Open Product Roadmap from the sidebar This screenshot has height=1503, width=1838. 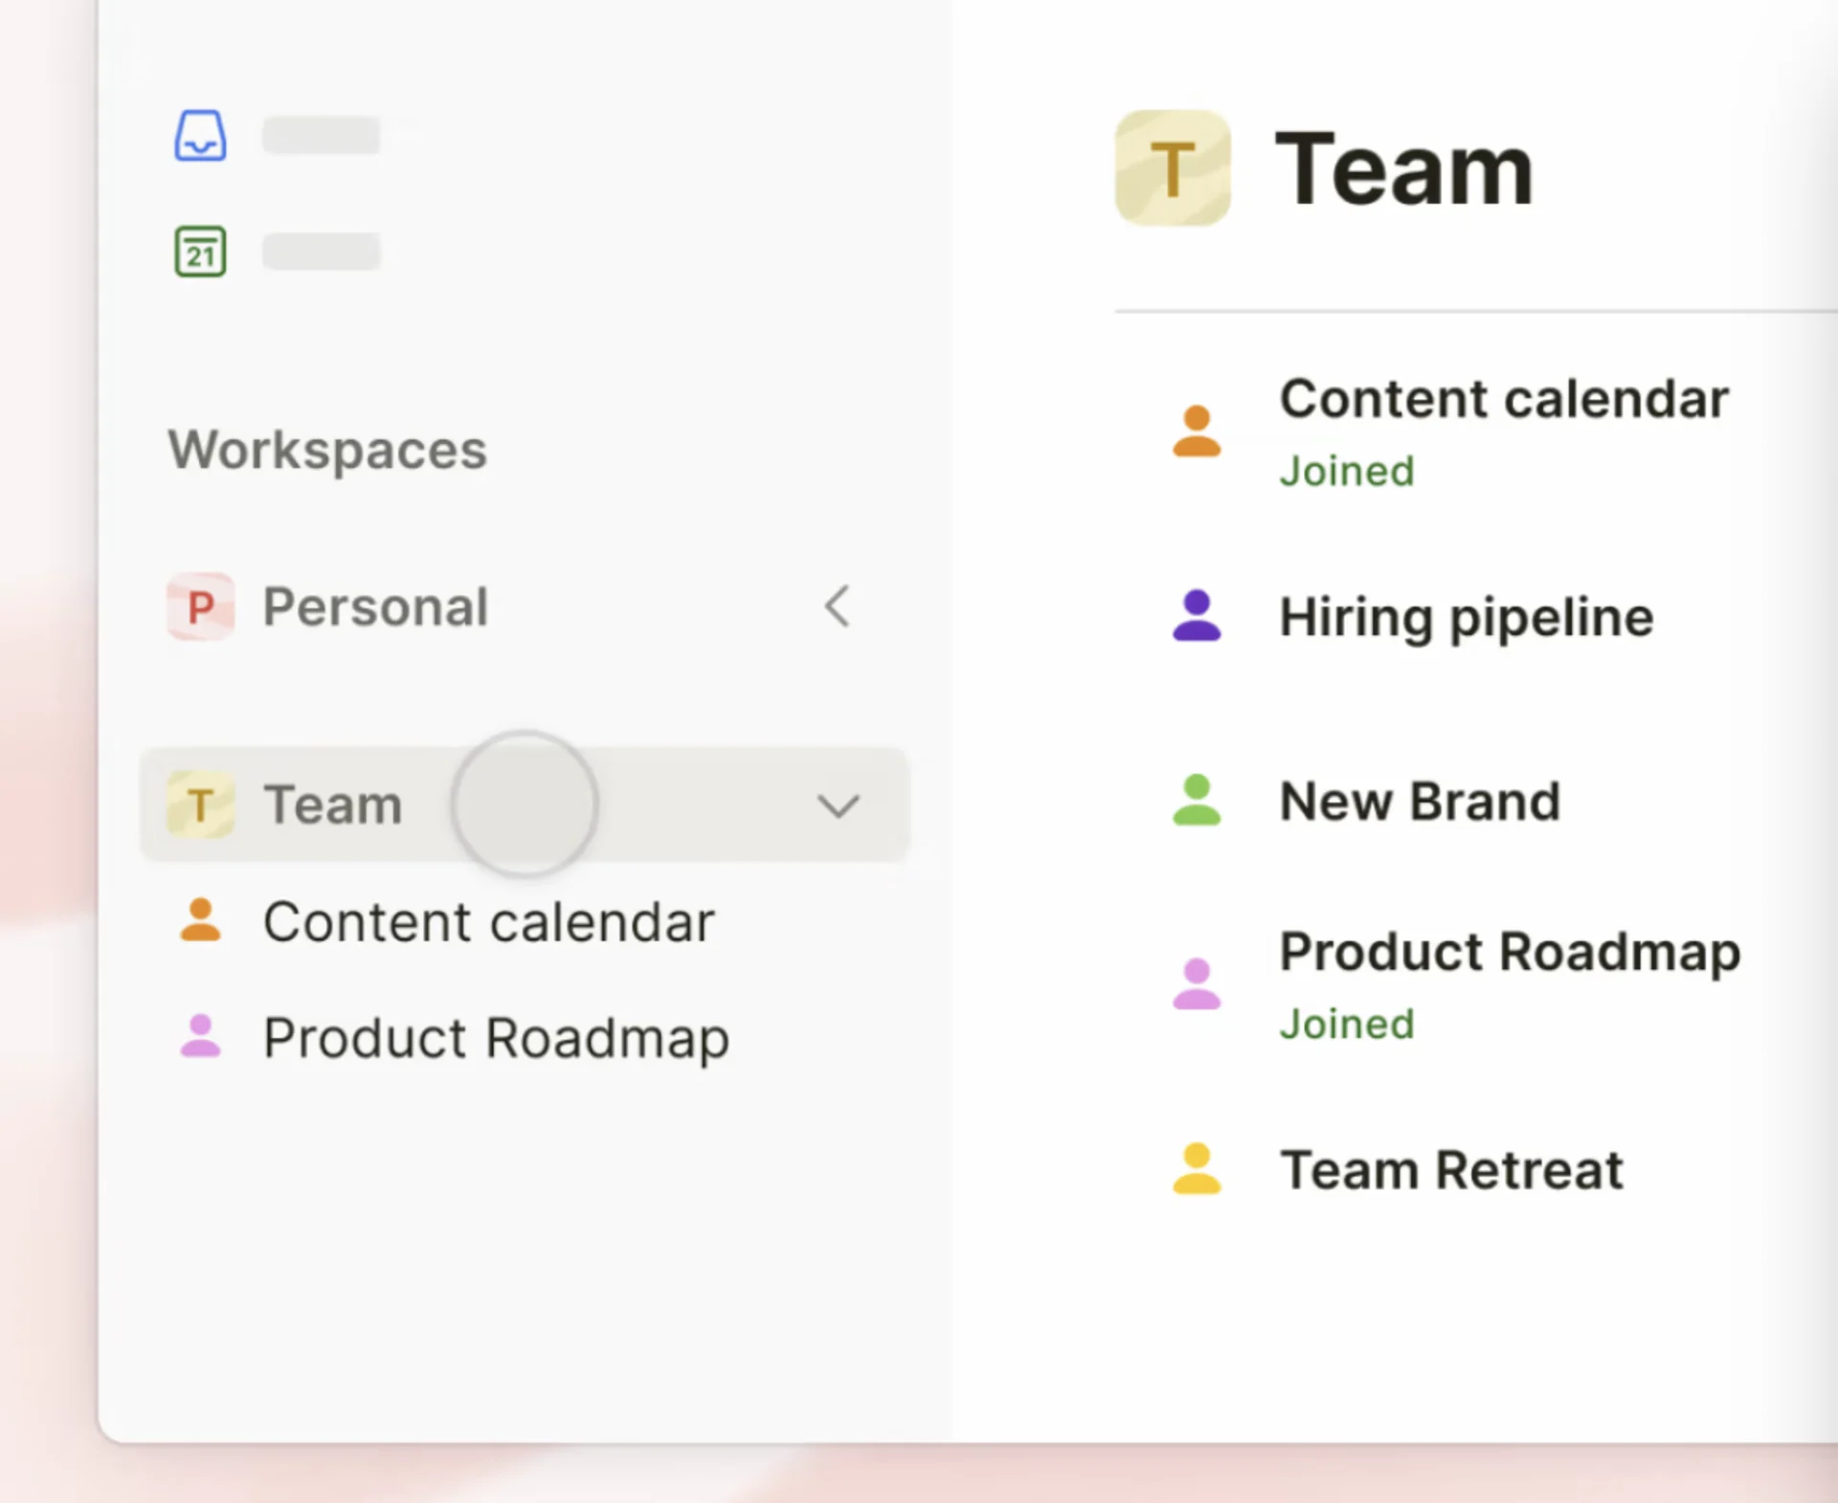pos(496,1038)
